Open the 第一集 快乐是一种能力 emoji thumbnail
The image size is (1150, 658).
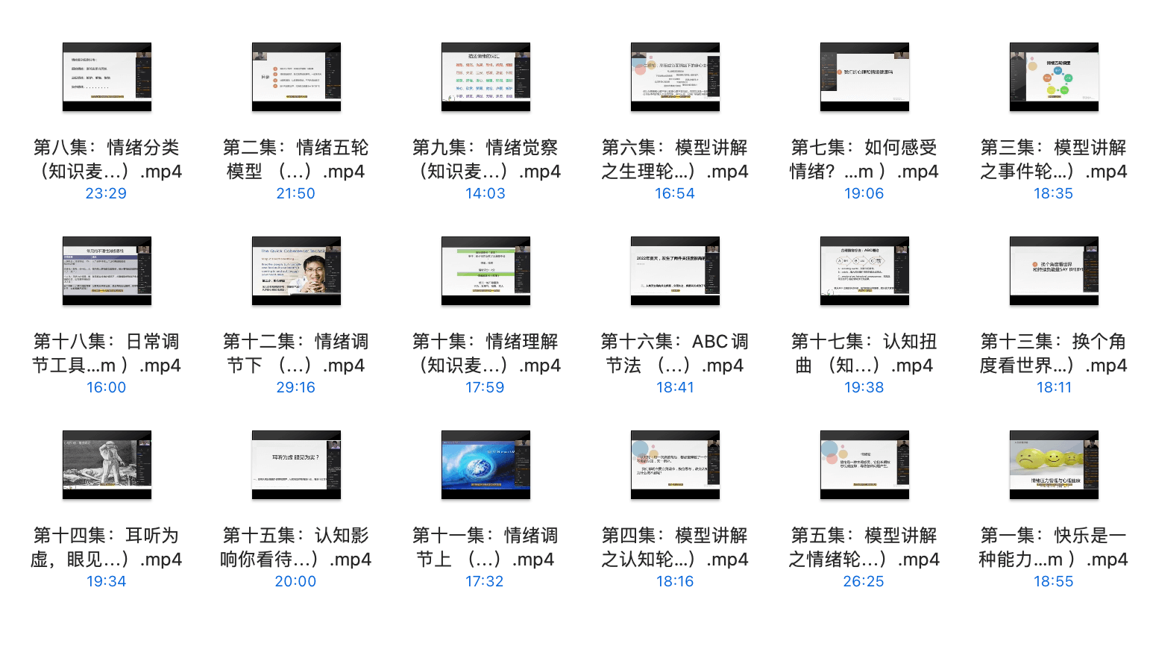(1054, 465)
